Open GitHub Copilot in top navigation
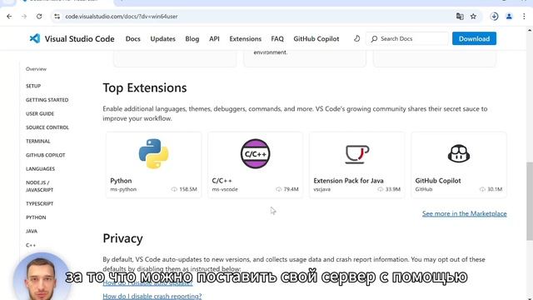 tap(316, 39)
